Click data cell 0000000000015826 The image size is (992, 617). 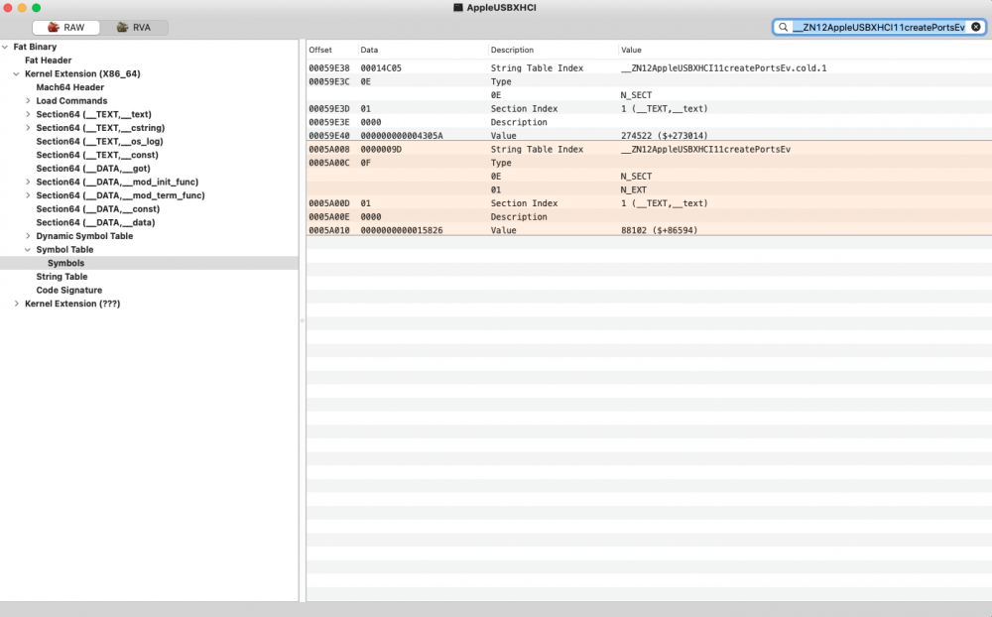(x=401, y=230)
